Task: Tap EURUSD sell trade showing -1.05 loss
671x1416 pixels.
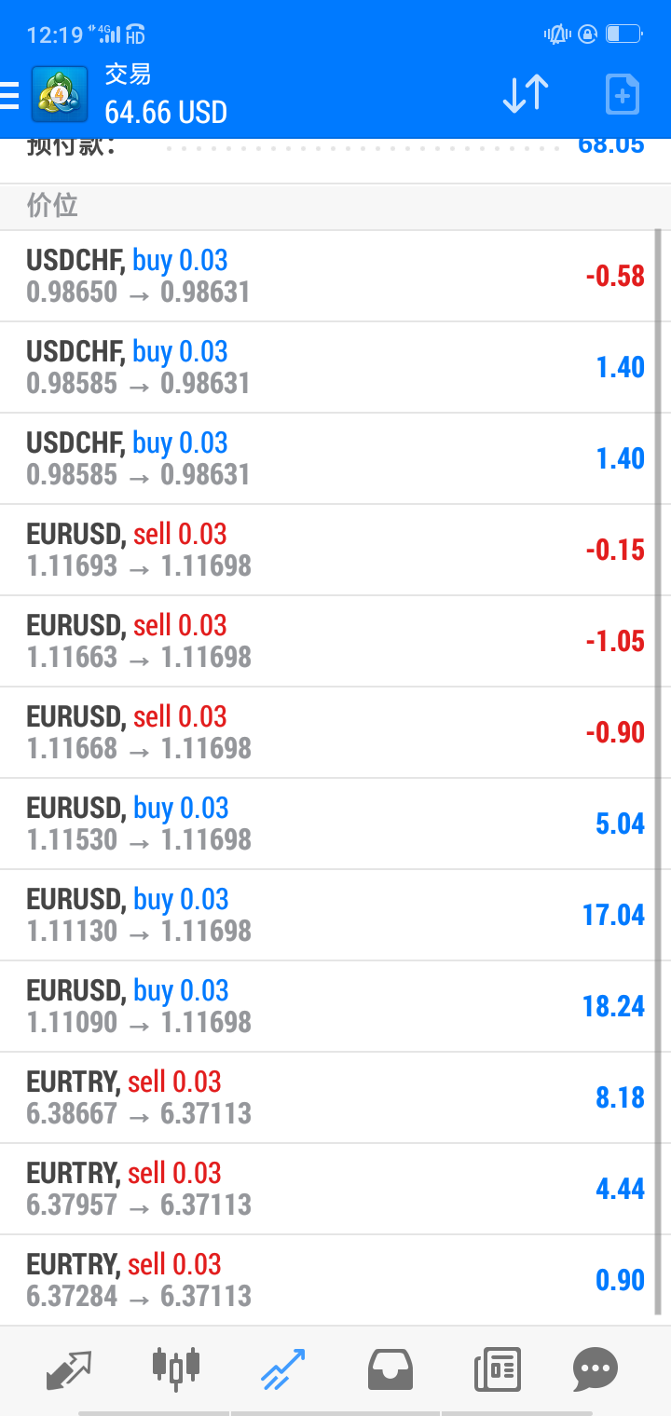Action: [326, 641]
